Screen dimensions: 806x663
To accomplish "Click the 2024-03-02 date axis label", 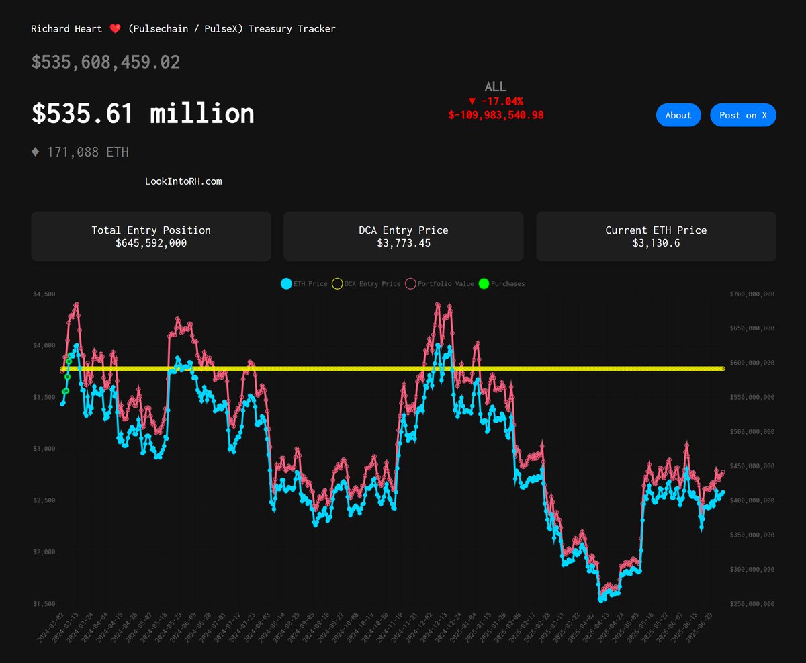I will coord(51,626).
